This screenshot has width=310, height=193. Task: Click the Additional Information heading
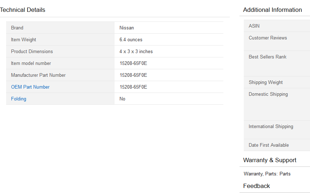pos(272,10)
